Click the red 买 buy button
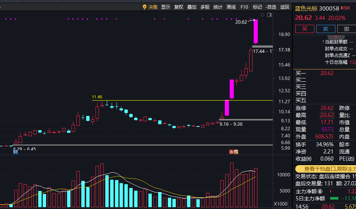 click(305, 29)
